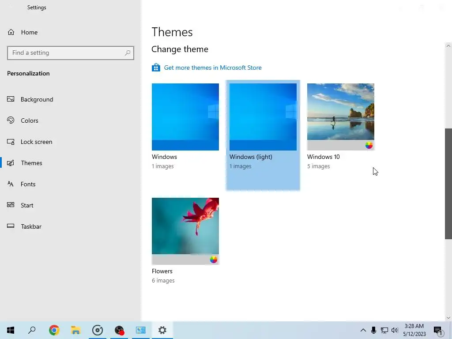The height and width of the screenshot is (339, 452).
Task: Open taskbar search
Action: click(x=32, y=330)
